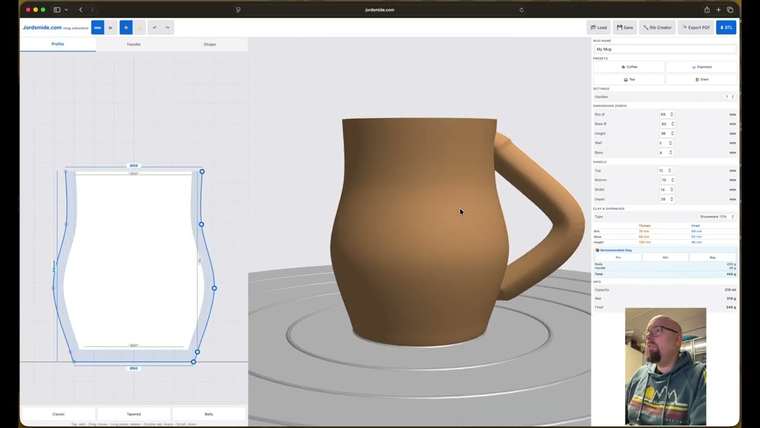Click the Thrown column header
Screen dimensions: 760x428
(645, 226)
